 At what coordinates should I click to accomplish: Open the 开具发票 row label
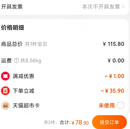12,7
